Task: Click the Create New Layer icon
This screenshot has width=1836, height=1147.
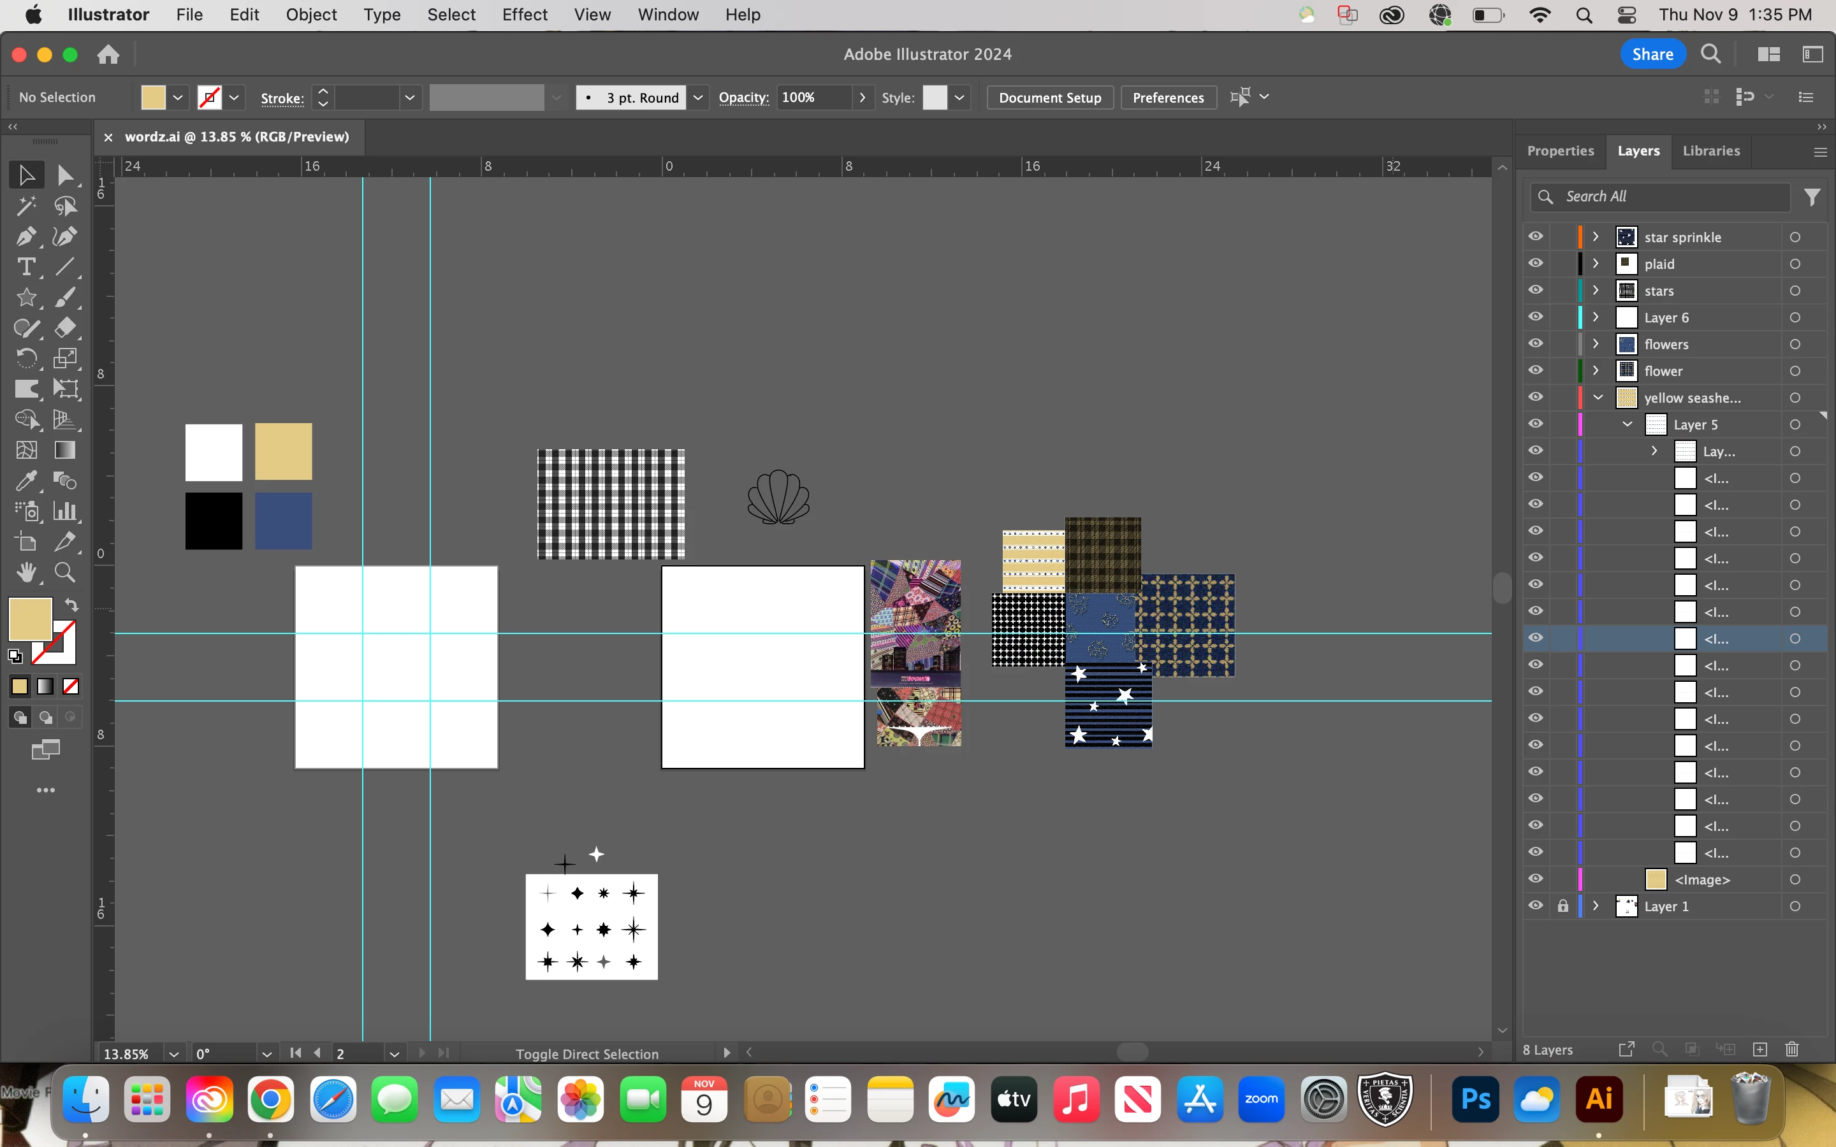Action: point(1760,1049)
